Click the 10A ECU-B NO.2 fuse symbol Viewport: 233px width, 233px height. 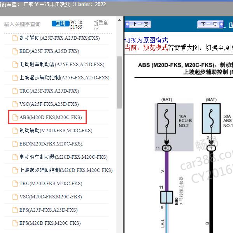point(166,118)
